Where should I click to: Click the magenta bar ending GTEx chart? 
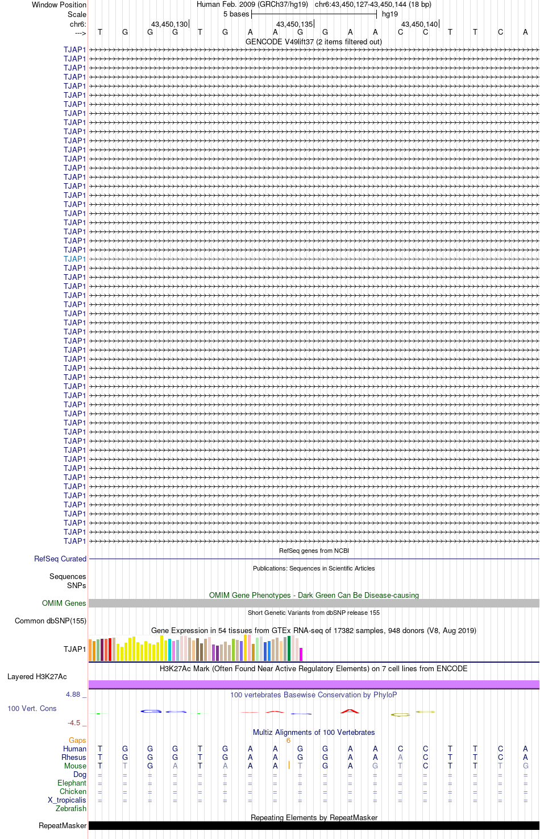click(301, 654)
